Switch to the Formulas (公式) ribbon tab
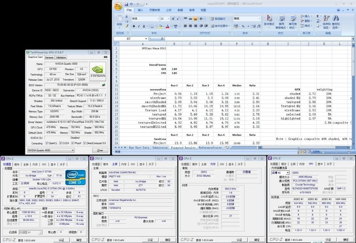This screenshot has height=243, width=356. [169, 10]
